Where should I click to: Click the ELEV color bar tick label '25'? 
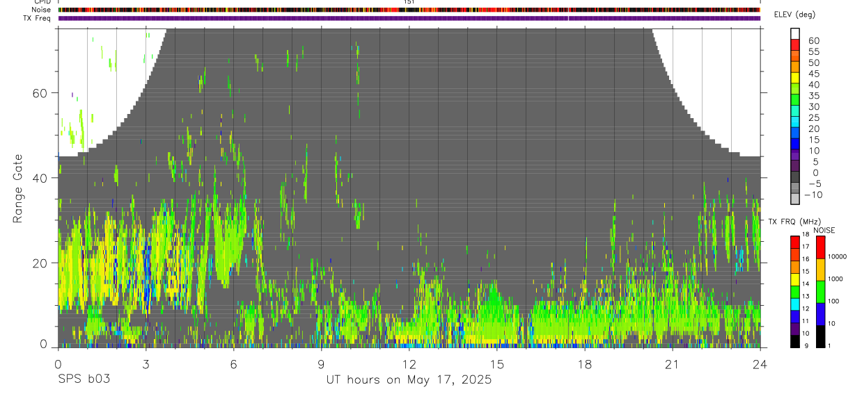pos(813,118)
